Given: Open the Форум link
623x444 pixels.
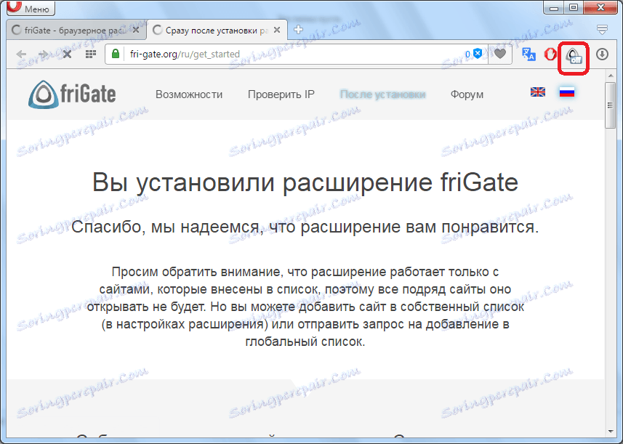Looking at the screenshot, I should (x=467, y=94).
